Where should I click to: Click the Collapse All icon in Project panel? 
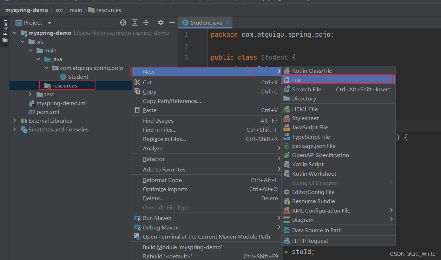146,22
